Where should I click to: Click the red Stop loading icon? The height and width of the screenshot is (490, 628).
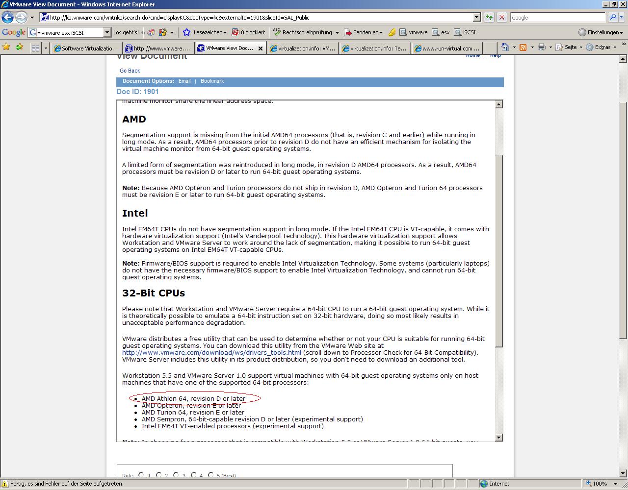coord(501,17)
